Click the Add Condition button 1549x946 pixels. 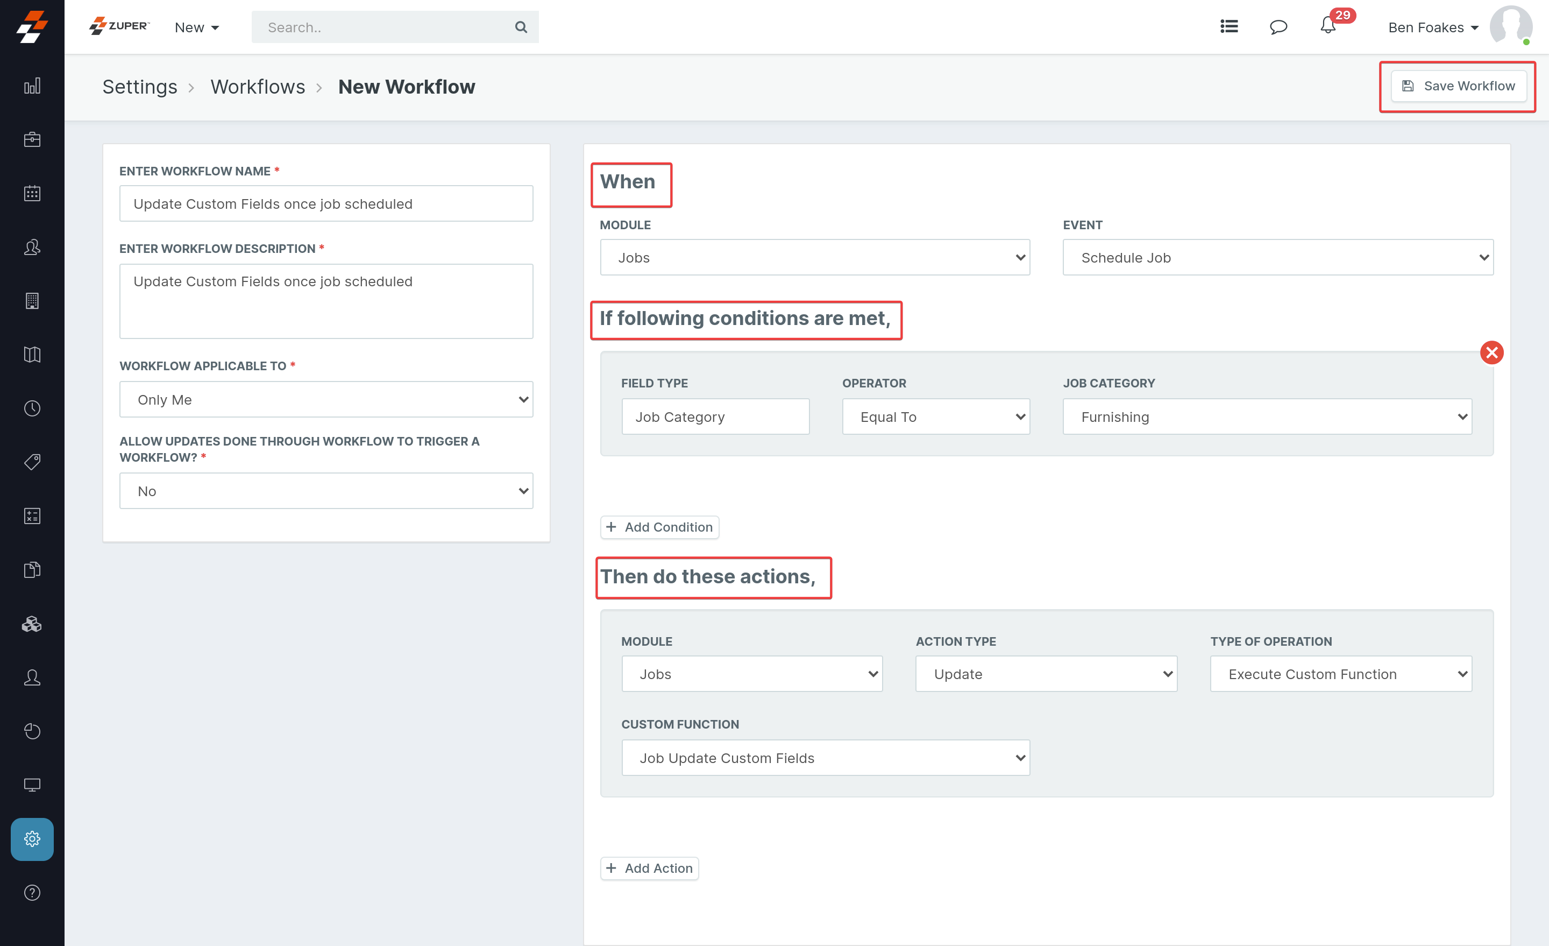(x=659, y=527)
